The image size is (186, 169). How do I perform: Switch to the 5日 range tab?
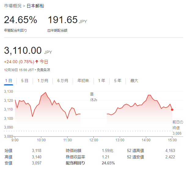click(x=25, y=81)
